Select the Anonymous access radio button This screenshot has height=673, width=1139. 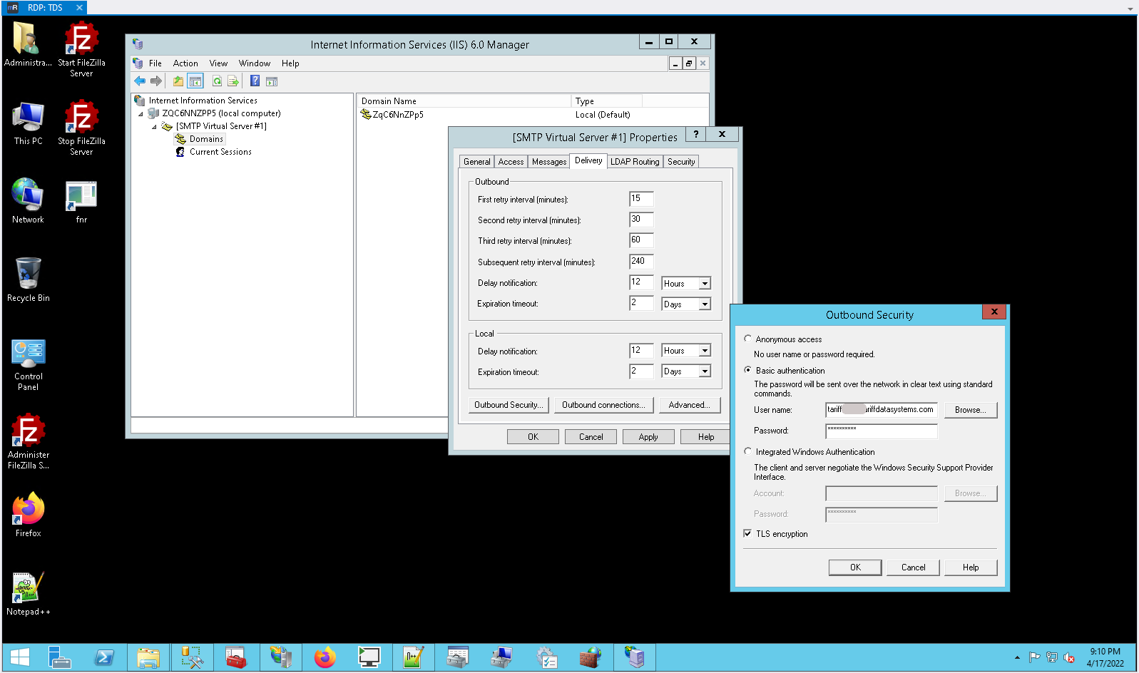click(747, 339)
